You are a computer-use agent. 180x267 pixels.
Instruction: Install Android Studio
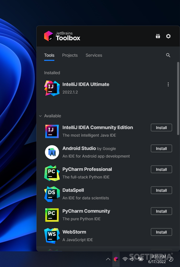(x=161, y=148)
